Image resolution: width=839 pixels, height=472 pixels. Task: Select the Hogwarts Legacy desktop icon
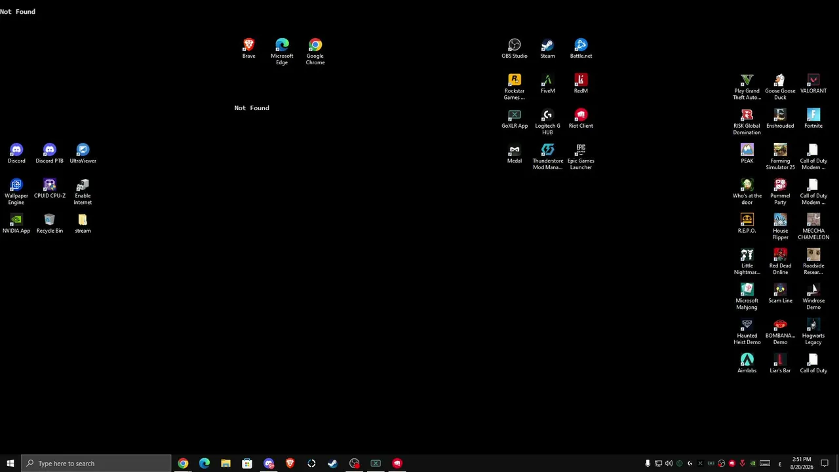pyautogui.click(x=813, y=332)
